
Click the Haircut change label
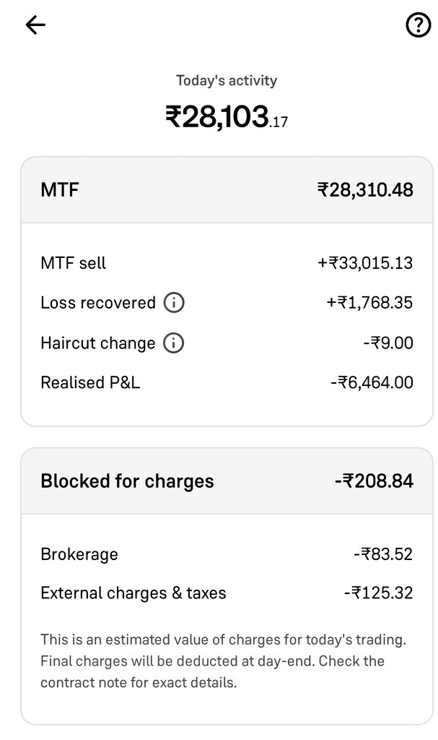(x=98, y=343)
